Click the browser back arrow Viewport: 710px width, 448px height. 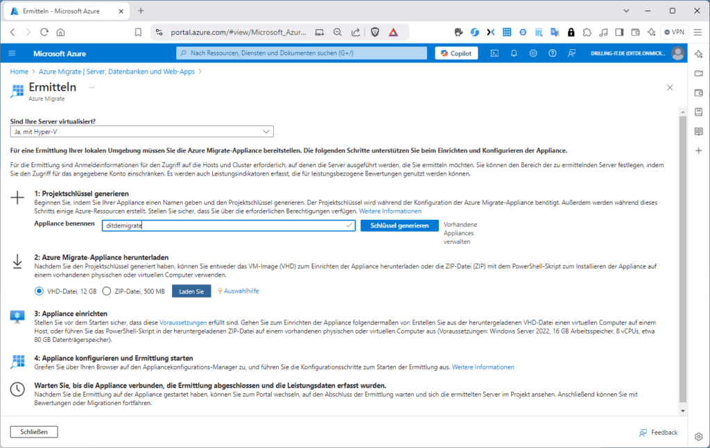pos(12,32)
